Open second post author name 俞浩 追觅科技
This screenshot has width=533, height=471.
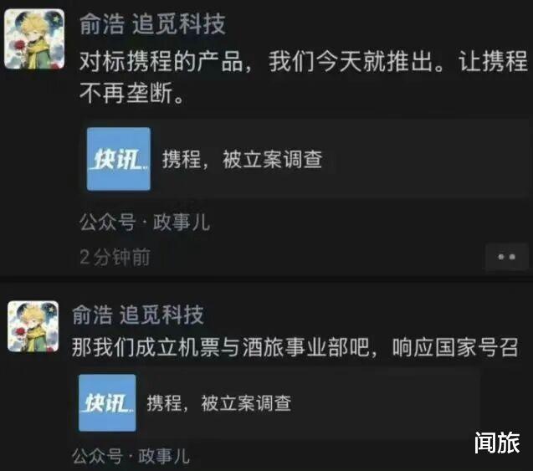(138, 315)
